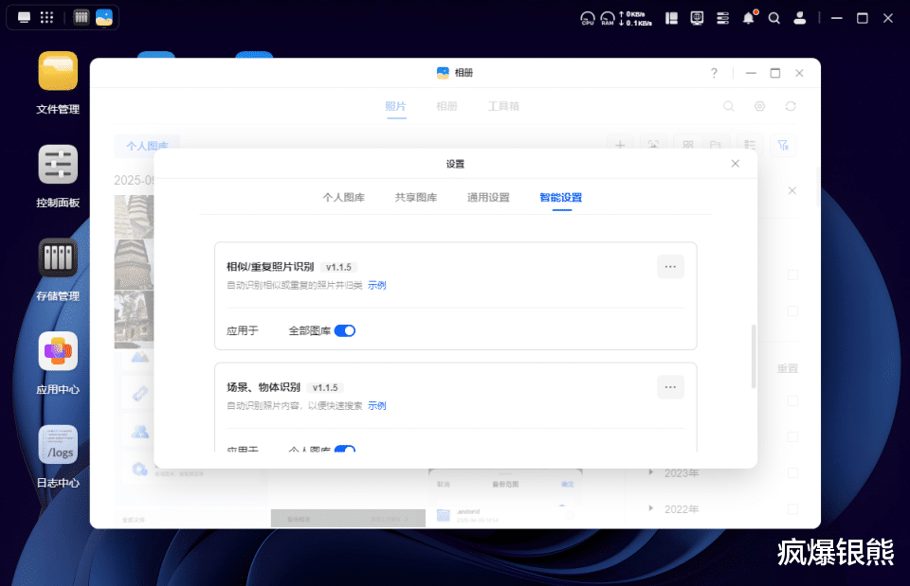
Task: Close the side panel behind the dialog
Action: 792,190
